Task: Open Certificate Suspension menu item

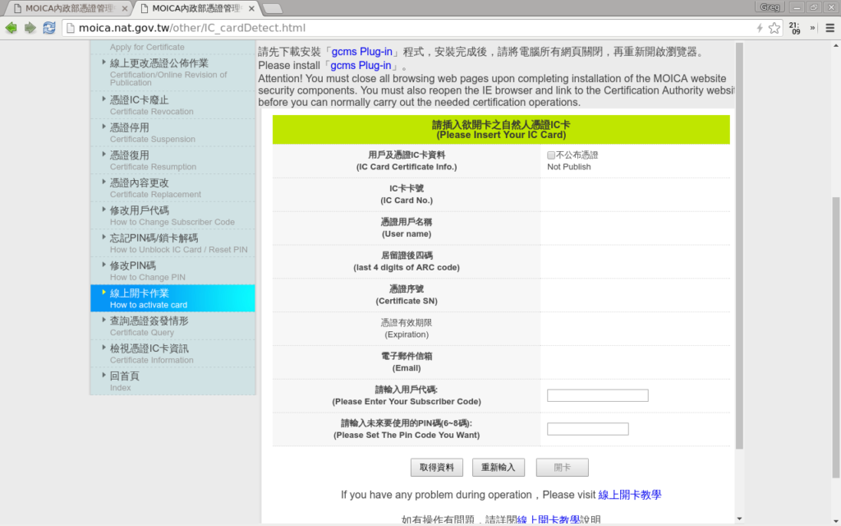Action: 152,139
